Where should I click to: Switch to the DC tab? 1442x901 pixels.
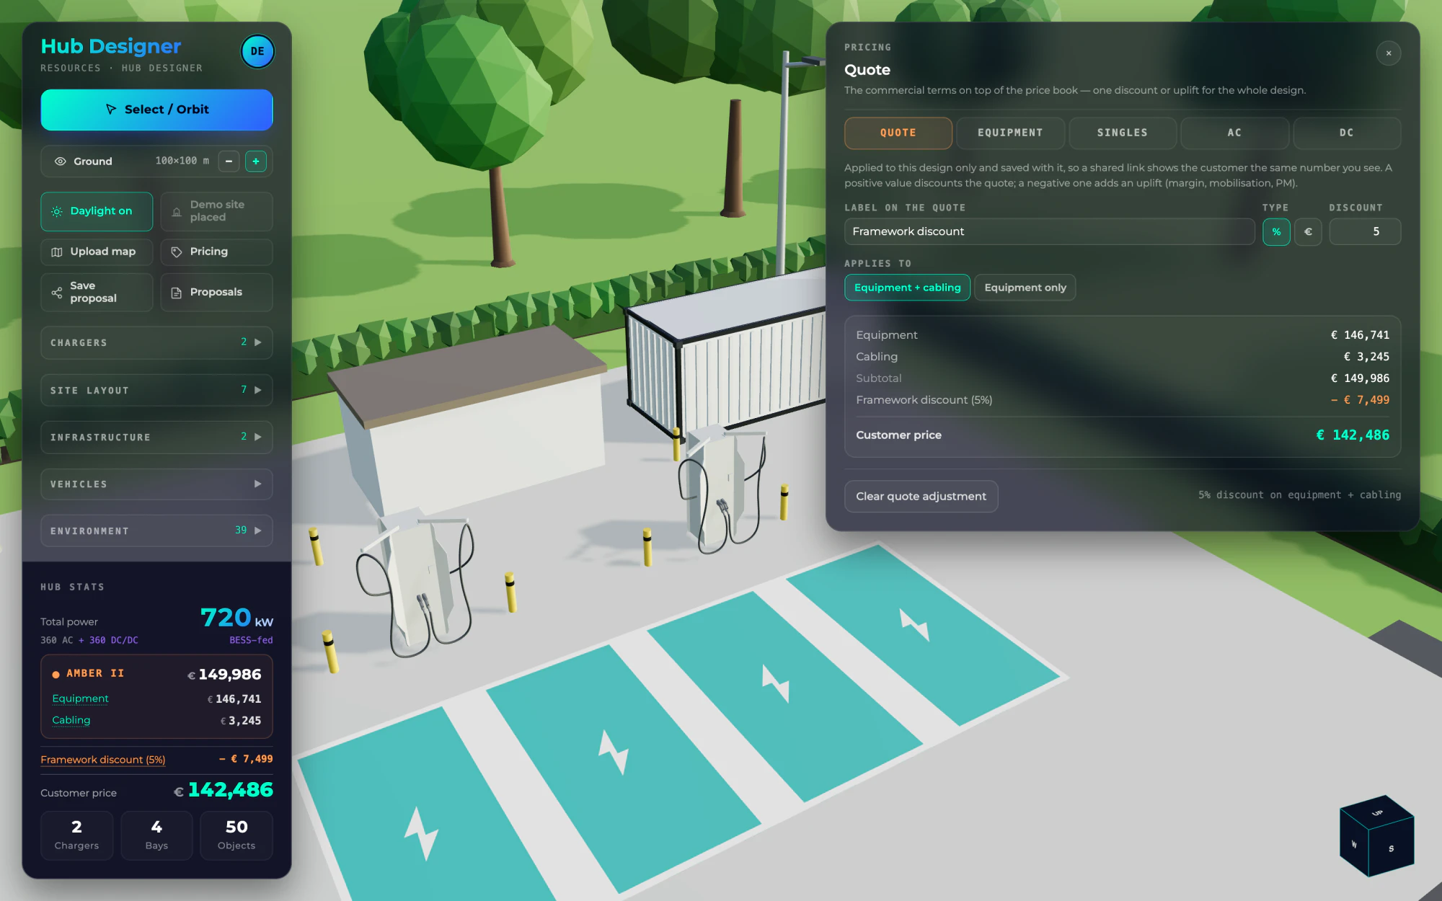click(1346, 133)
